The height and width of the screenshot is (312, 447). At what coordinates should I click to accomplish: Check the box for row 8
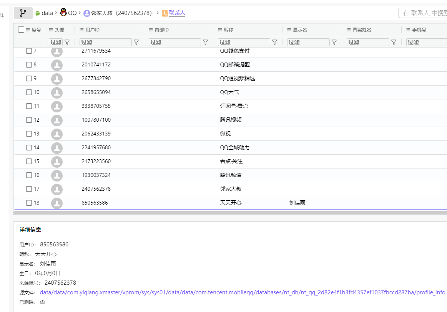pyautogui.click(x=29, y=64)
